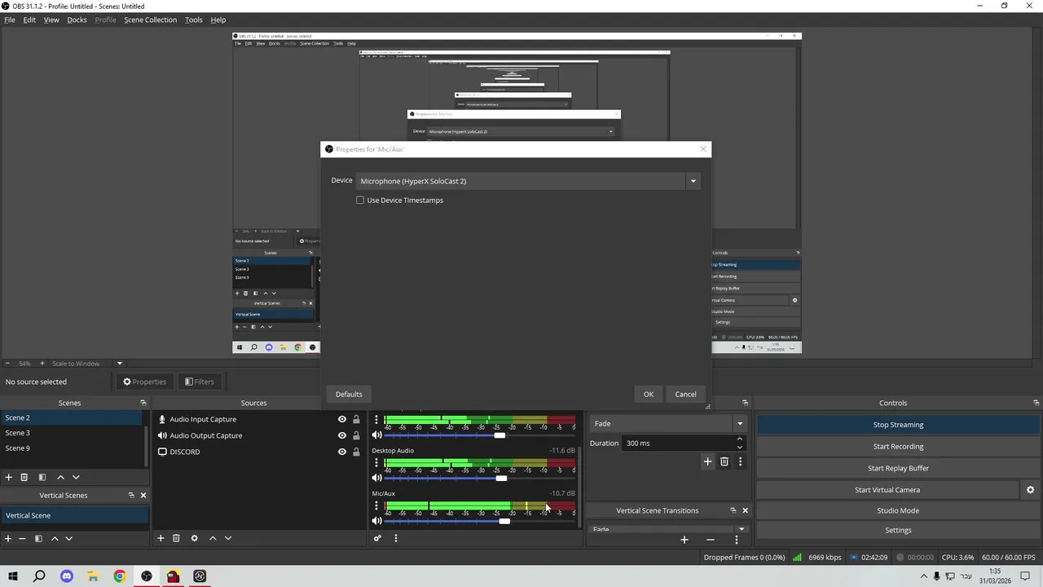This screenshot has width=1043, height=587.
Task: Unlock Audio Input Capture source
Action: pyautogui.click(x=356, y=419)
